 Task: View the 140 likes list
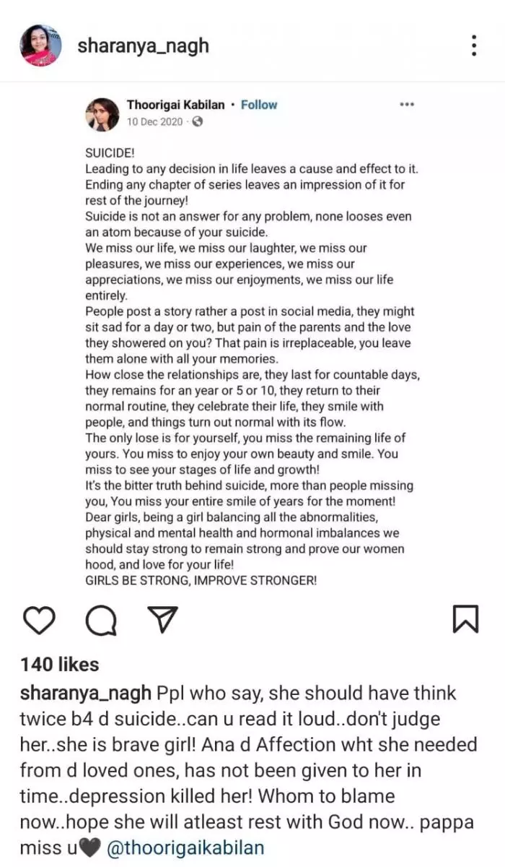click(x=60, y=665)
